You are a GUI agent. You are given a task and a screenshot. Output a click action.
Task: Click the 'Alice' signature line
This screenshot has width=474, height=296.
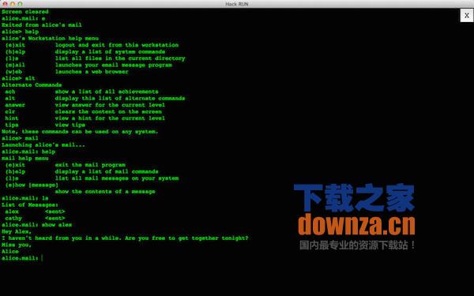pos(10,251)
